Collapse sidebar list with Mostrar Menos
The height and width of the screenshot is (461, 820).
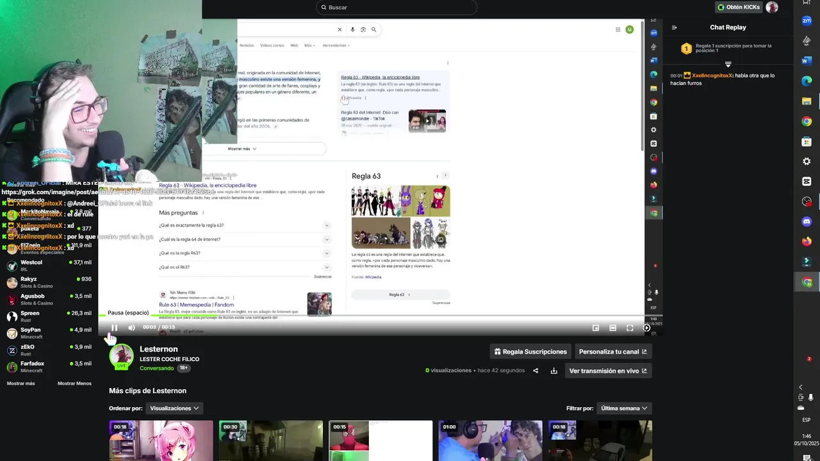click(74, 384)
